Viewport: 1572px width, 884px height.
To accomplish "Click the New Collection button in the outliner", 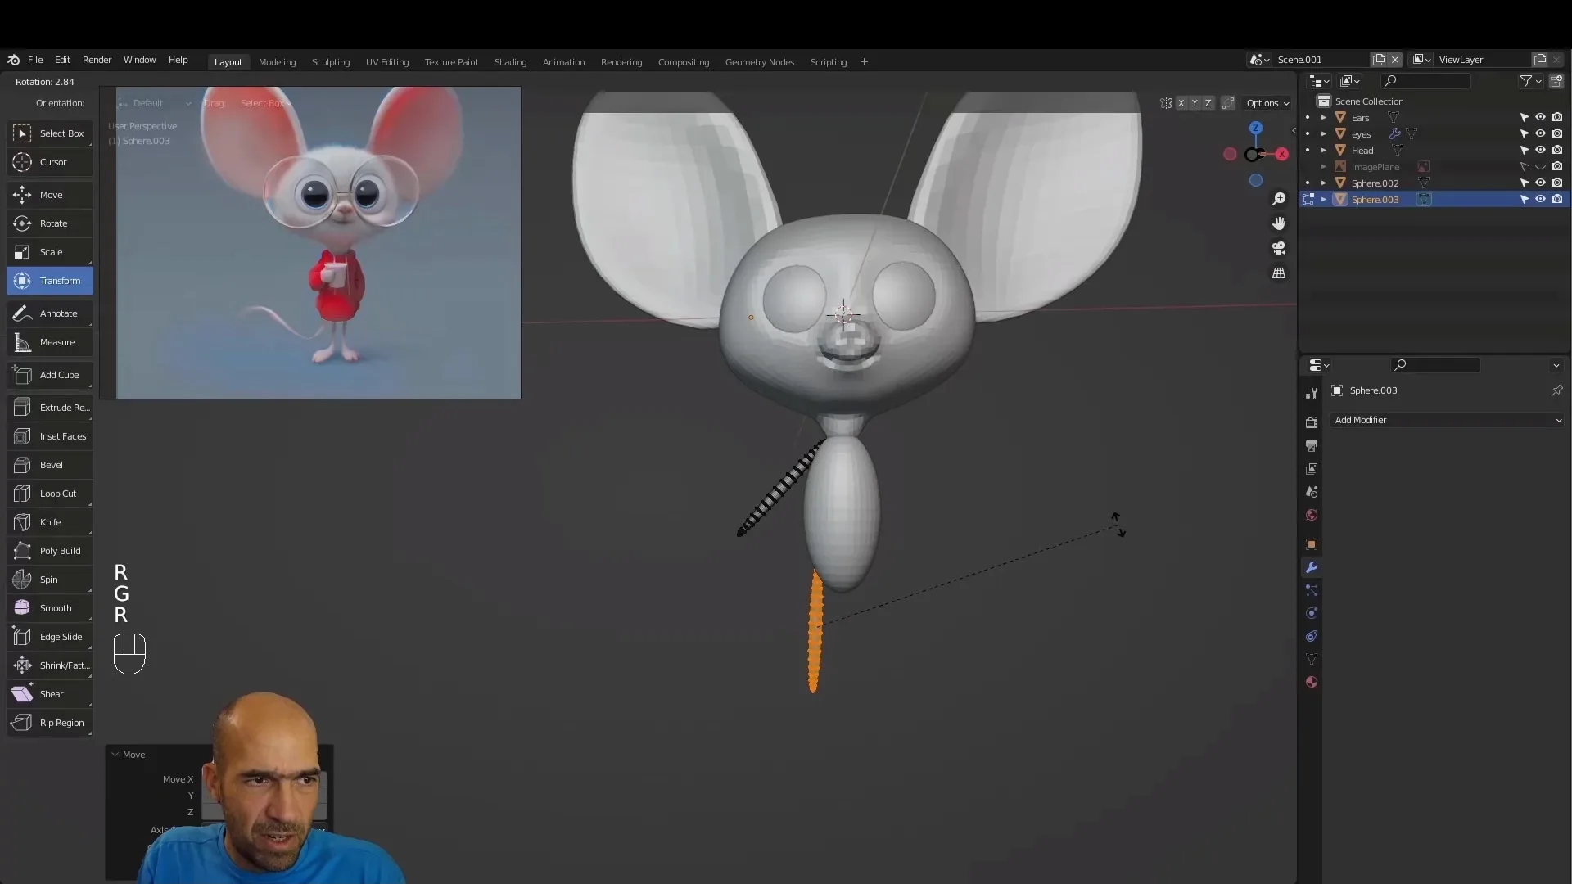I will (1559, 81).
